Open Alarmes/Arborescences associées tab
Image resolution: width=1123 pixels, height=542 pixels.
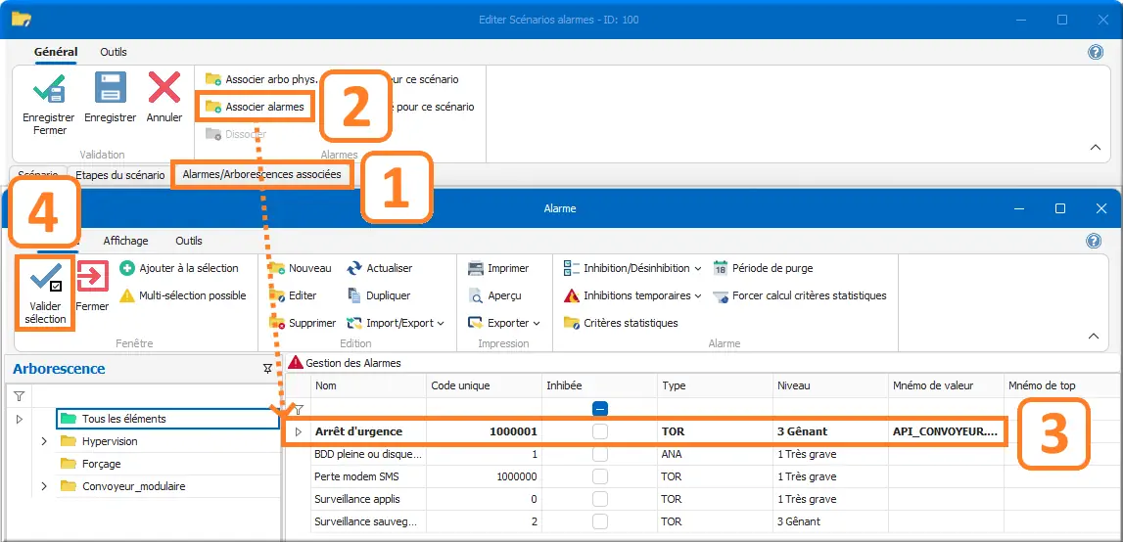coord(262,174)
